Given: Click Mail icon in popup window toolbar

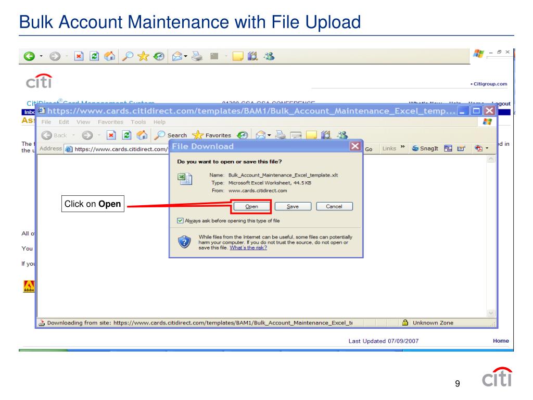Looking at the screenshot, I should tap(260, 135).
